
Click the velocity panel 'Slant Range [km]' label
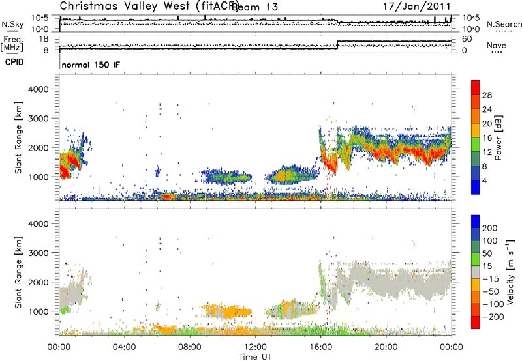click(x=18, y=272)
